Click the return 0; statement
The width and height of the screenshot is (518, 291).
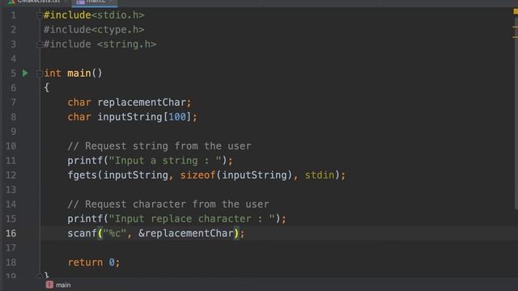pos(94,262)
